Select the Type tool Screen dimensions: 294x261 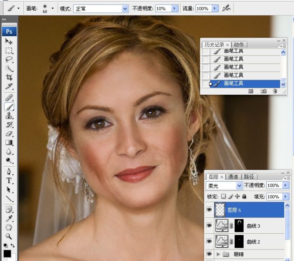point(9,180)
